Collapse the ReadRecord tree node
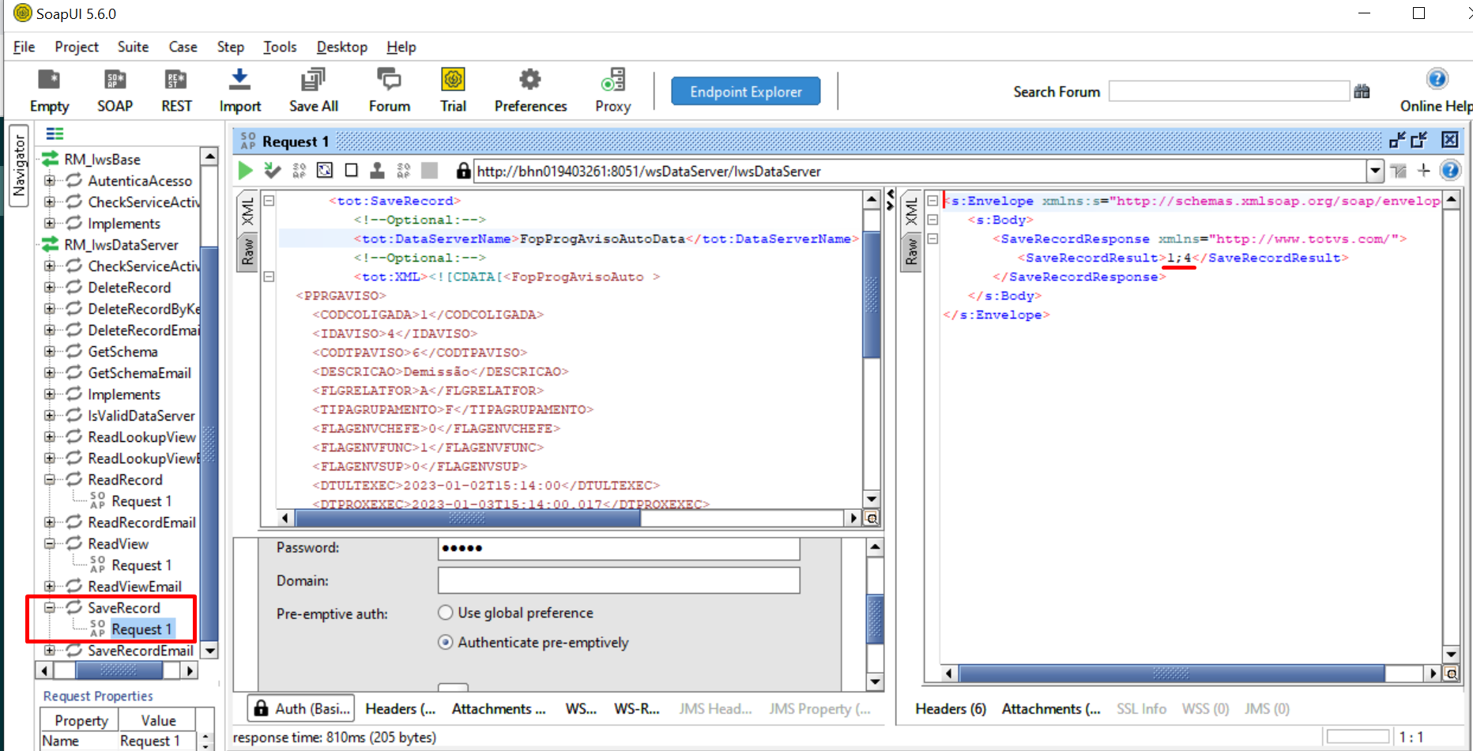Viewport: 1473px width, 751px height. point(50,479)
